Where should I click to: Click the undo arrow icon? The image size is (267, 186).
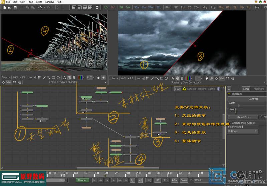pyautogui.click(x=40, y=7)
